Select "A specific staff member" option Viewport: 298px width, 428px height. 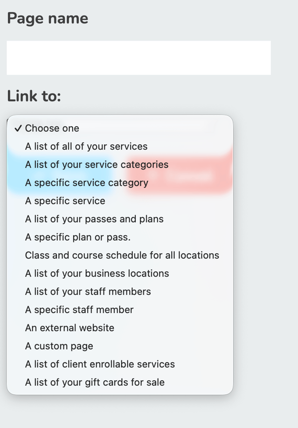[79, 309]
